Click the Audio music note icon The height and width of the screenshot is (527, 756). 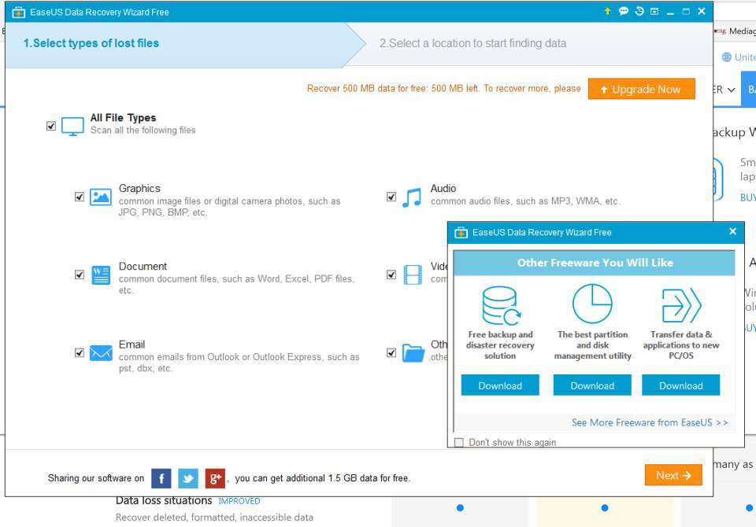pyautogui.click(x=412, y=197)
